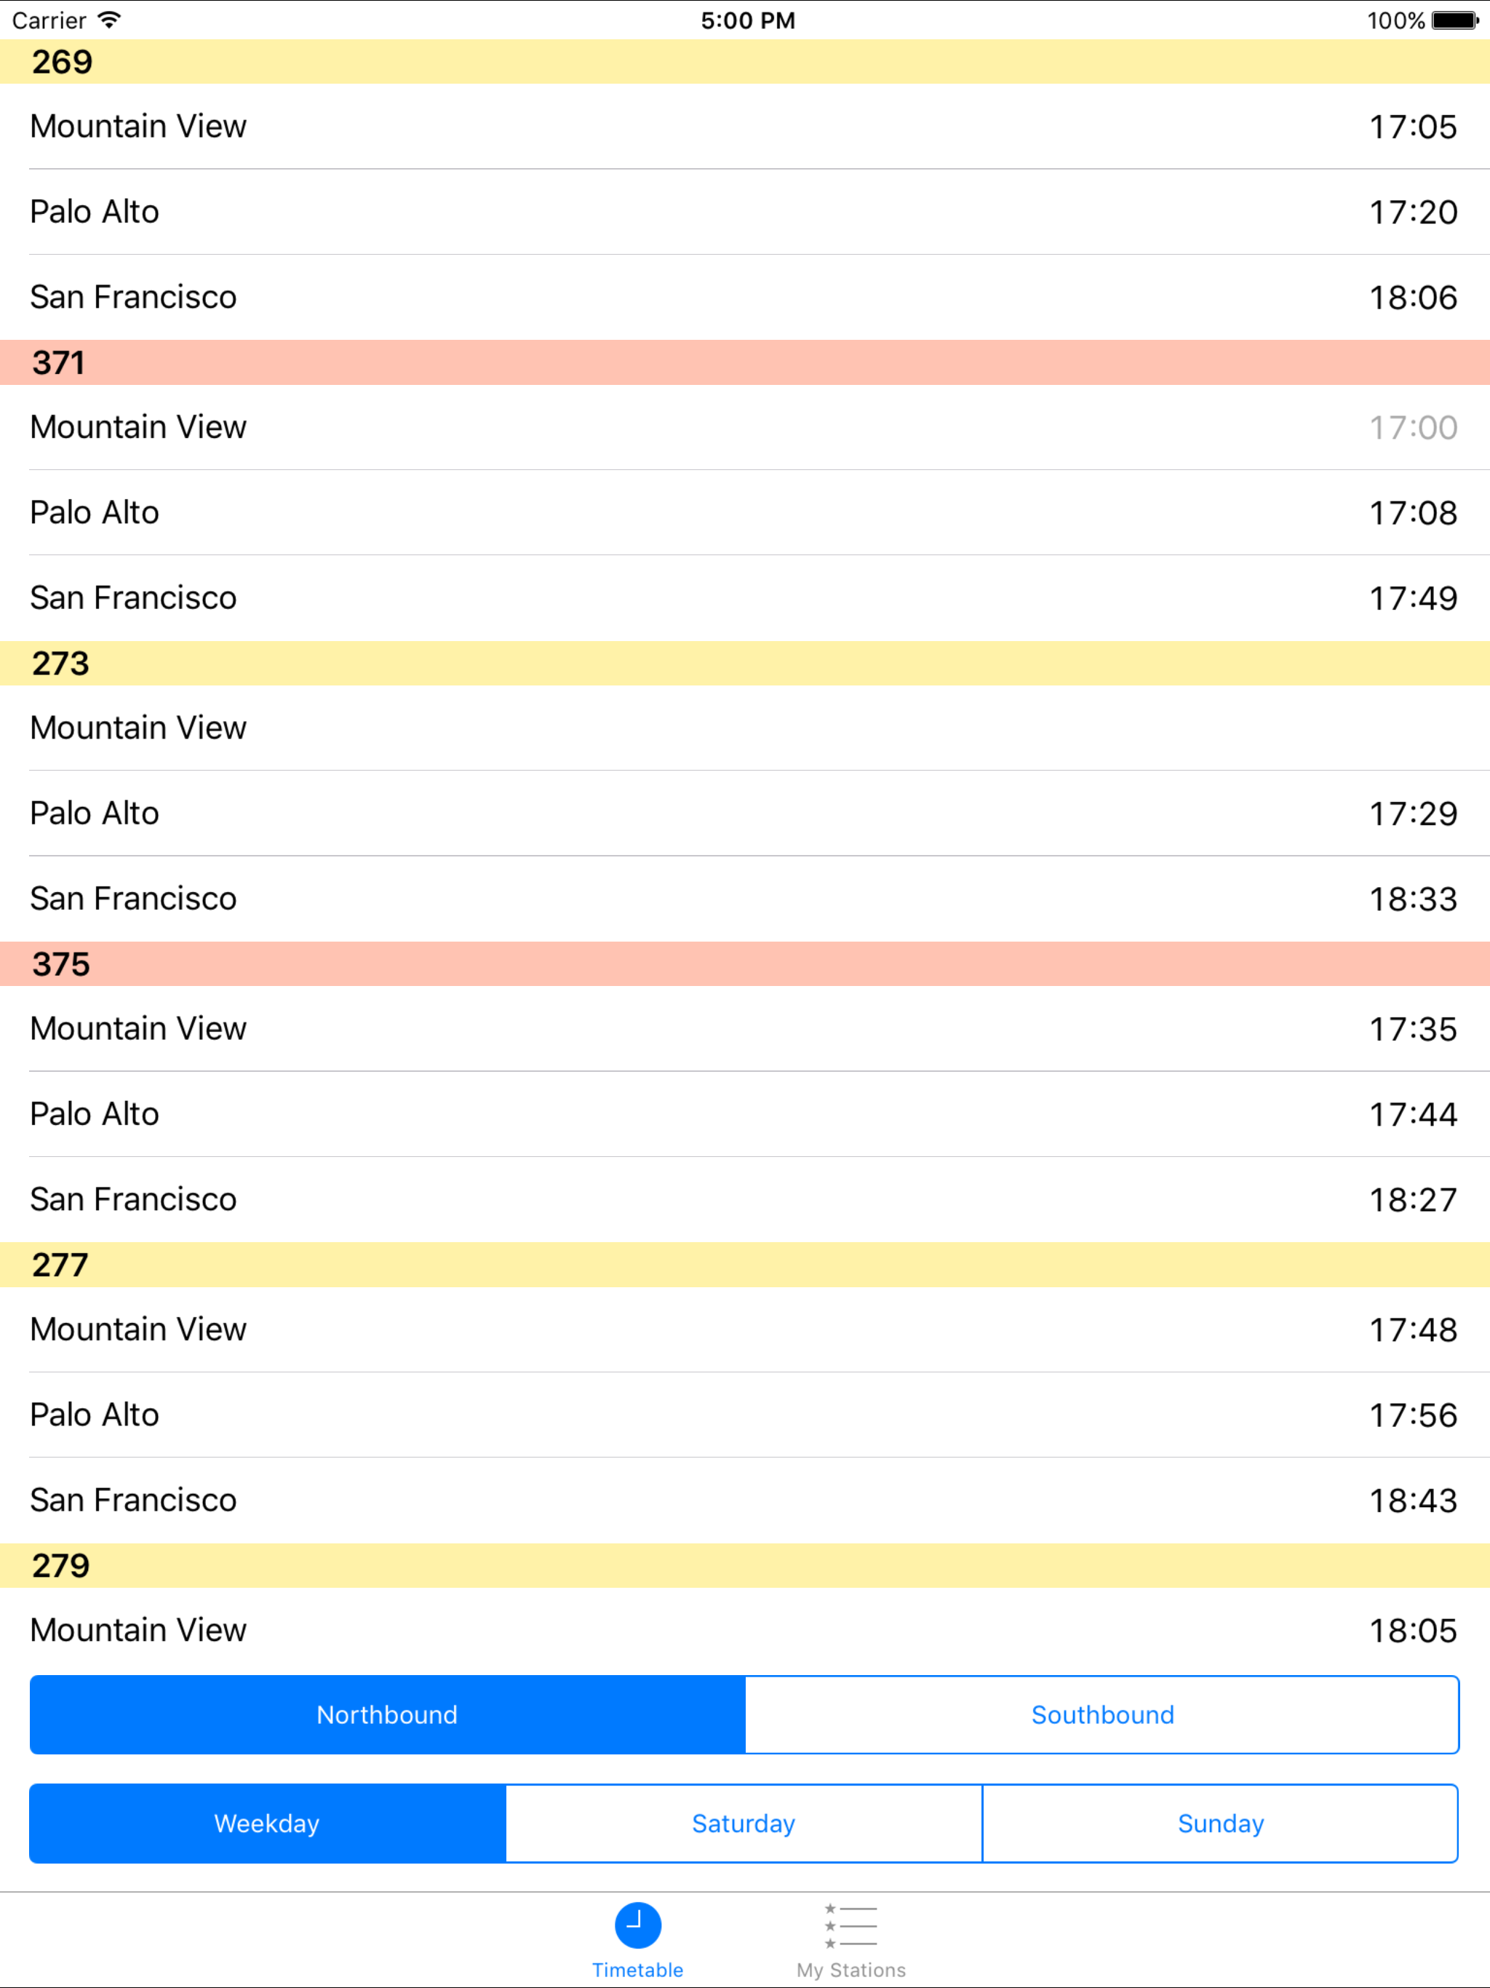Open the My Stations star list icon

850,1925
